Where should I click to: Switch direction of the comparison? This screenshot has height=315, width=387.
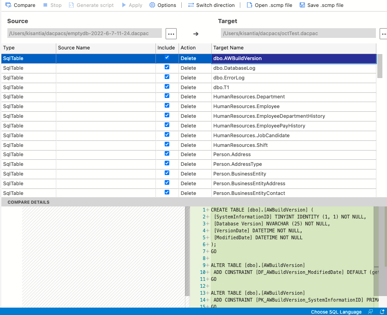(x=212, y=5)
